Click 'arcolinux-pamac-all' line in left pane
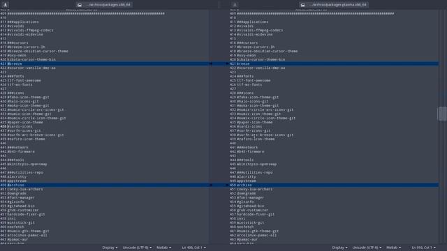Viewport: 447px width, 251px height. 27,236
